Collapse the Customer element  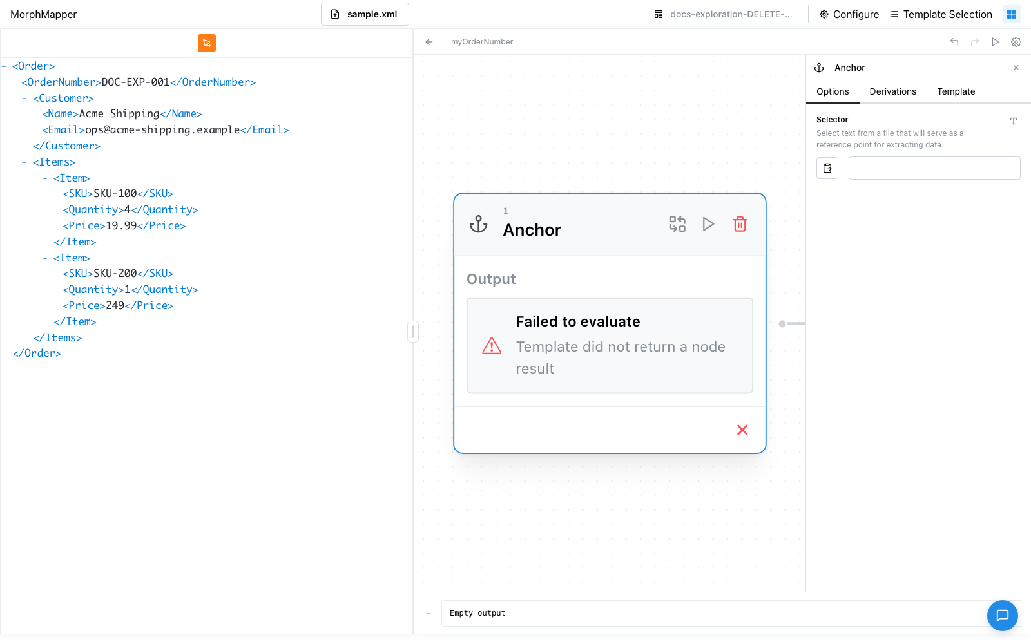coord(24,99)
